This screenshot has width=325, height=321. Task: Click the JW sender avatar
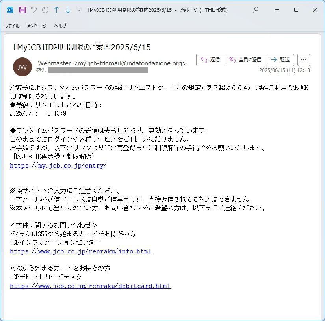pyautogui.click(x=22, y=67)
